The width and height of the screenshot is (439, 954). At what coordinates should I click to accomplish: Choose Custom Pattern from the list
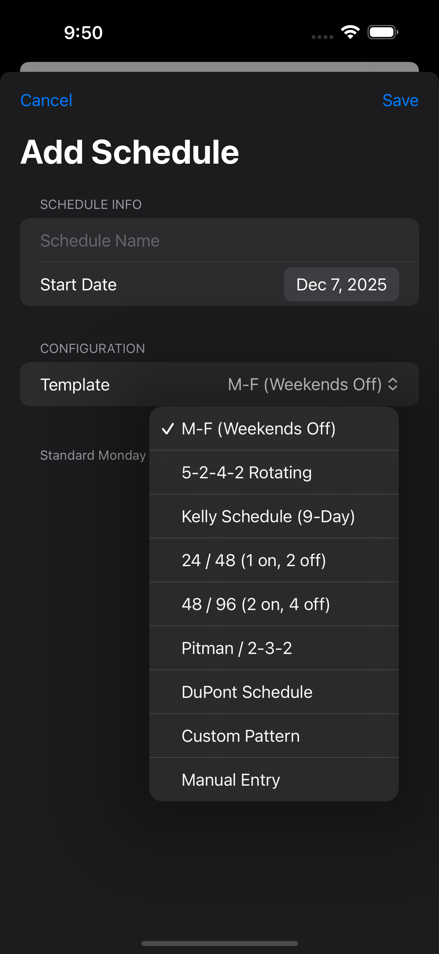pyautogui.click(x=240, y=735)
